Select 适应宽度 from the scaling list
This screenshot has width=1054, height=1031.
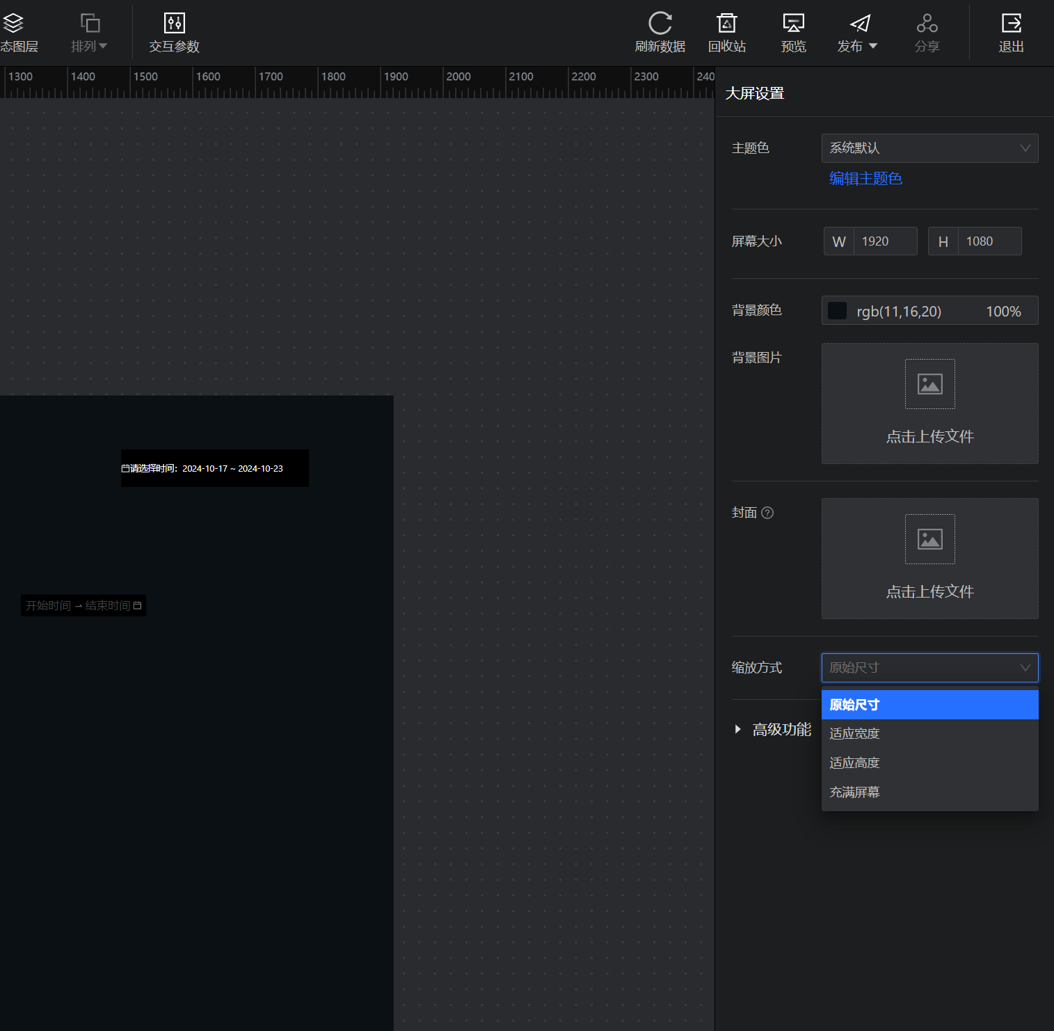pyautogui.click(x=855, y=734)
